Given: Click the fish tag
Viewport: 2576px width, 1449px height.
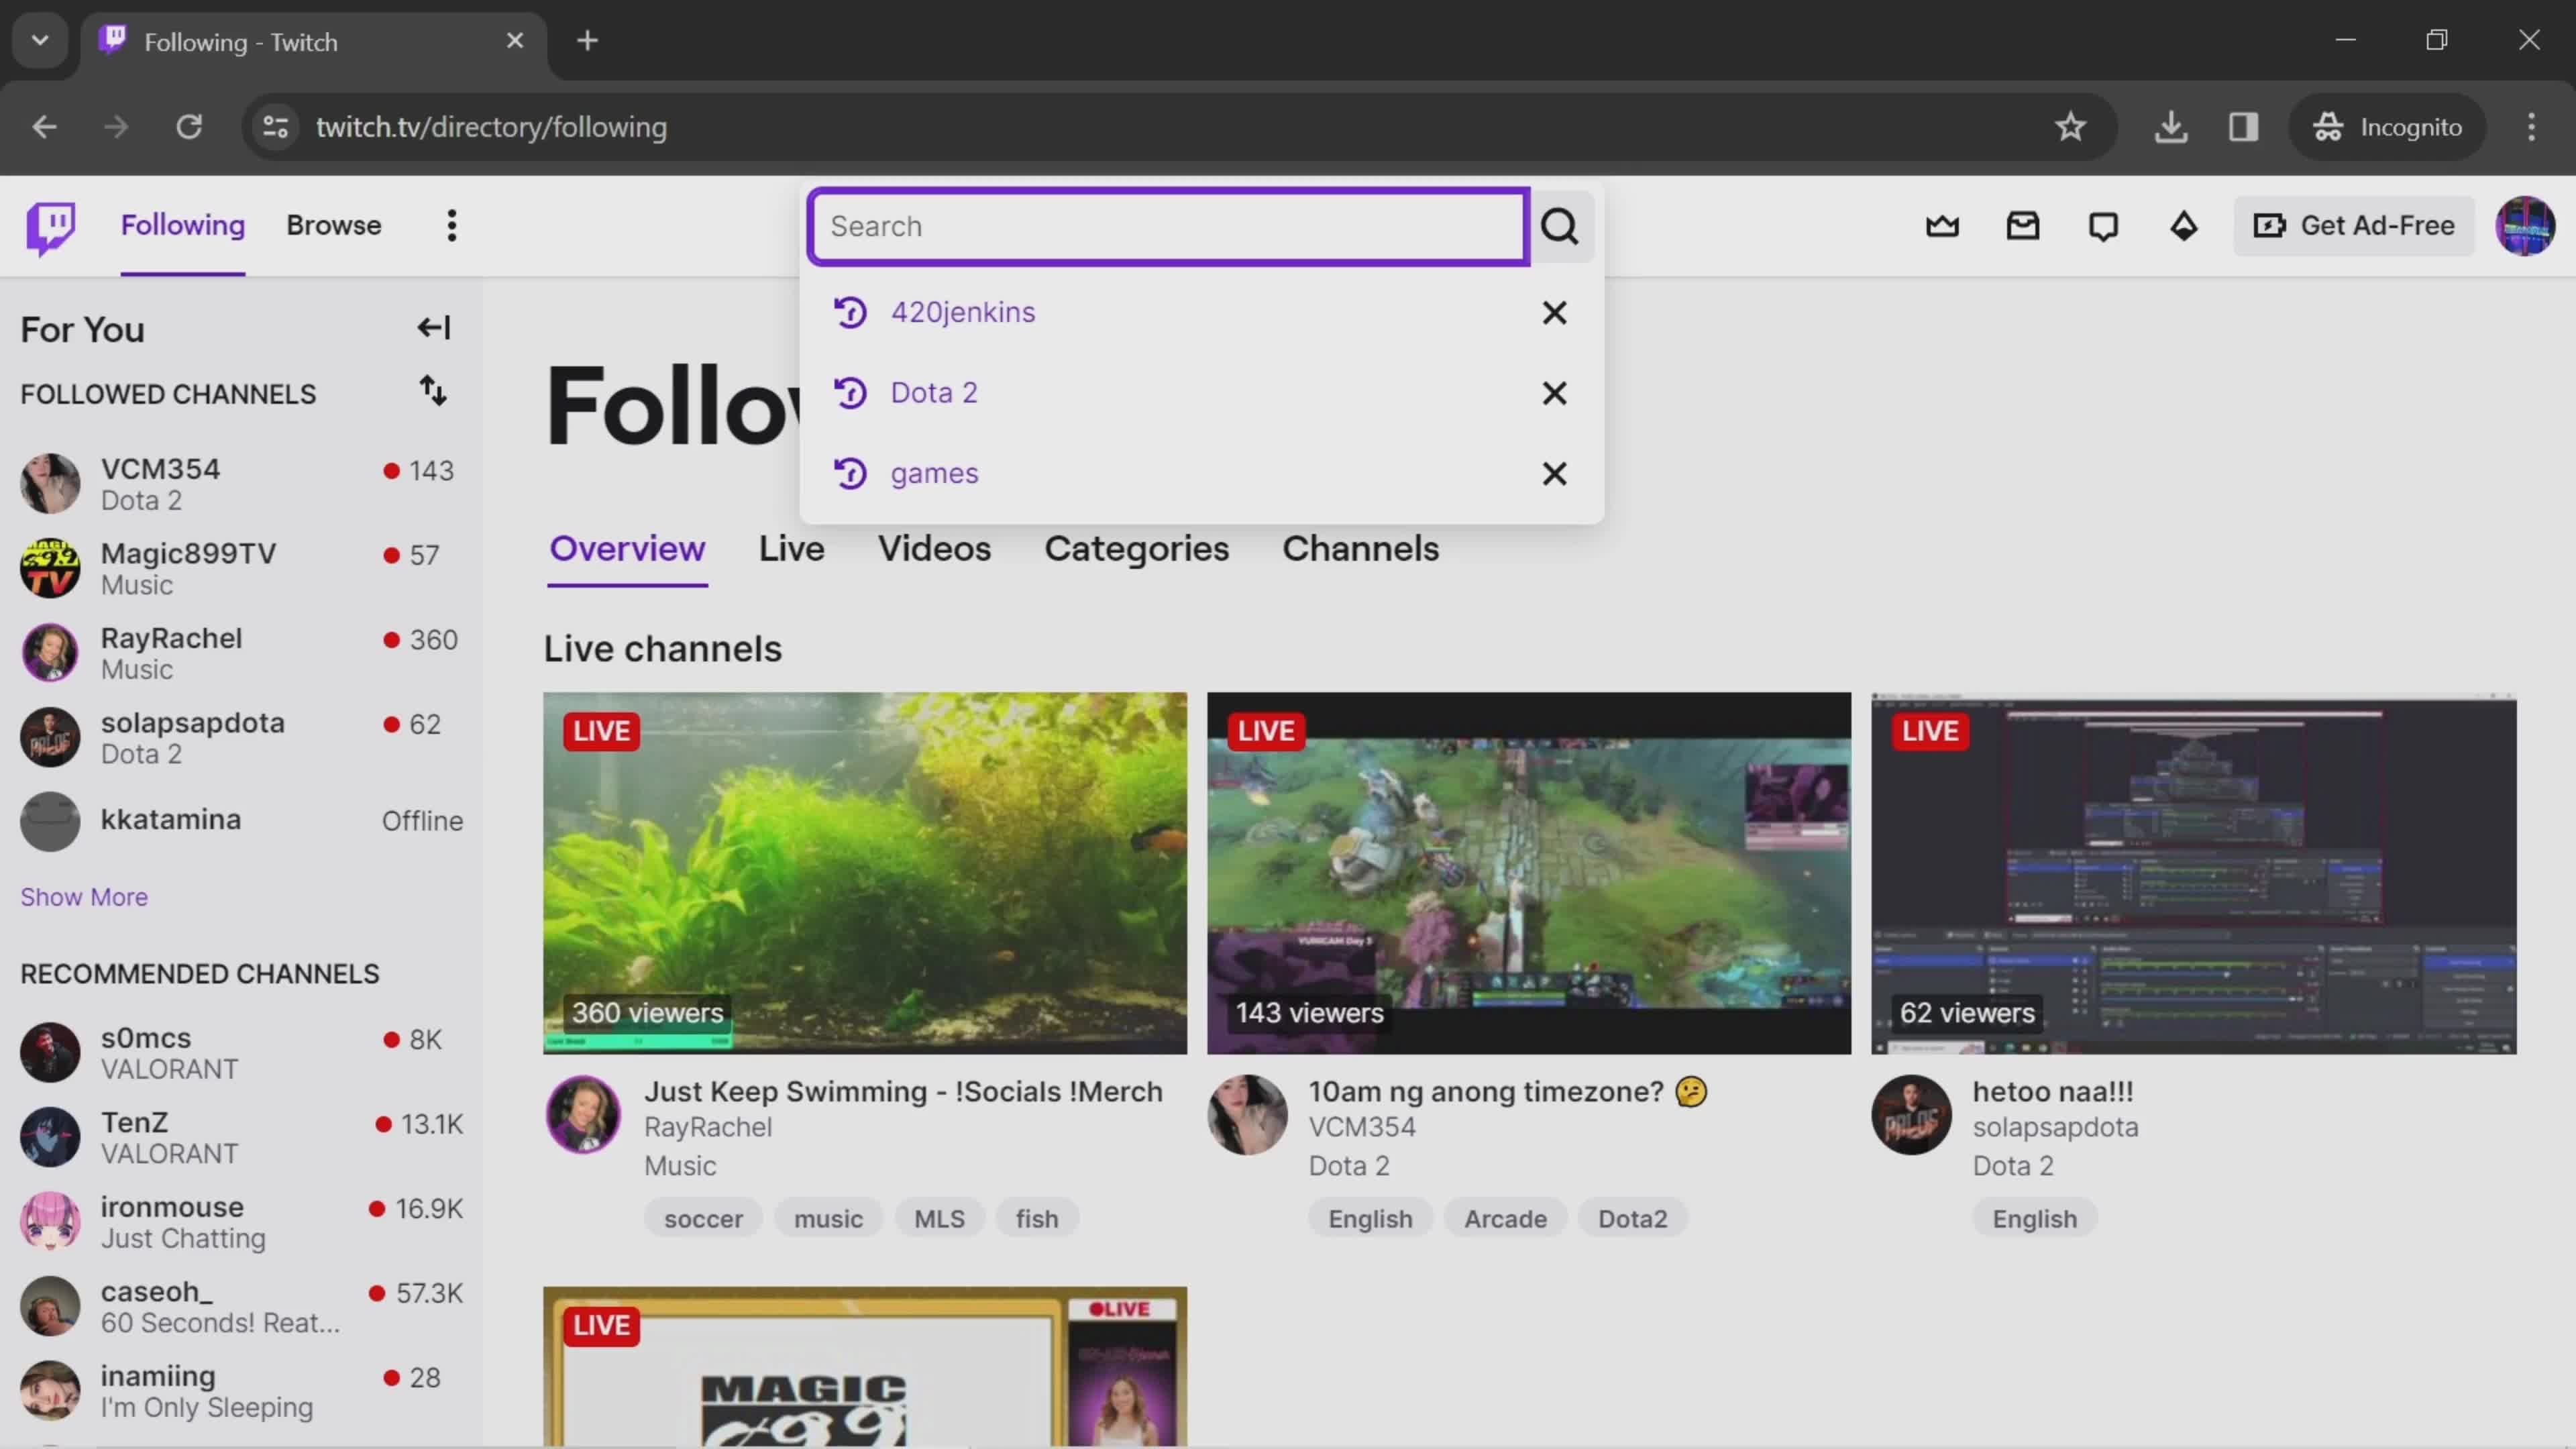Looking at the screenshot, I should point(1037,1218).
